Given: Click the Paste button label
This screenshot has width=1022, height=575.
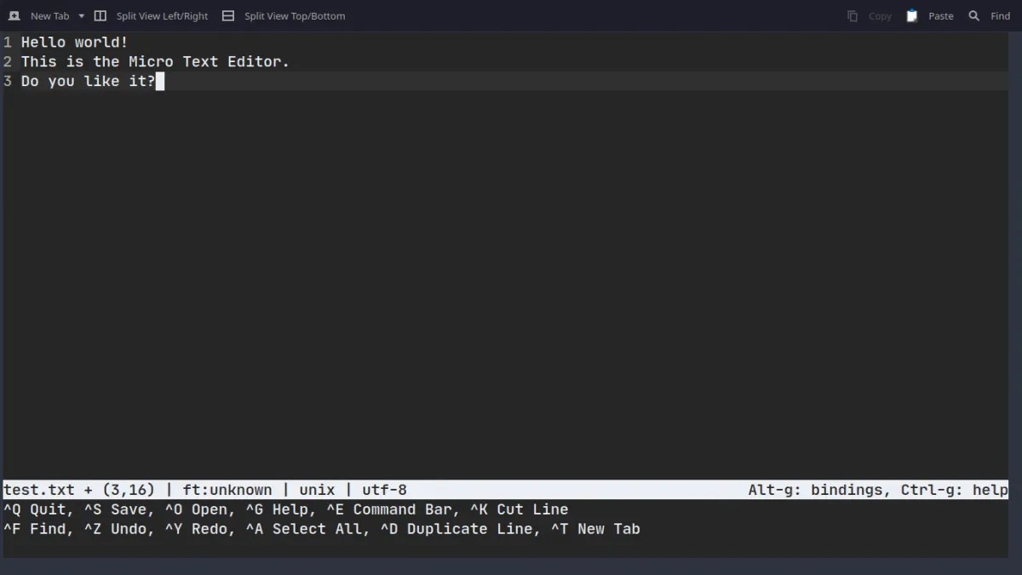Looking at the screenshot, I should 940,15.
